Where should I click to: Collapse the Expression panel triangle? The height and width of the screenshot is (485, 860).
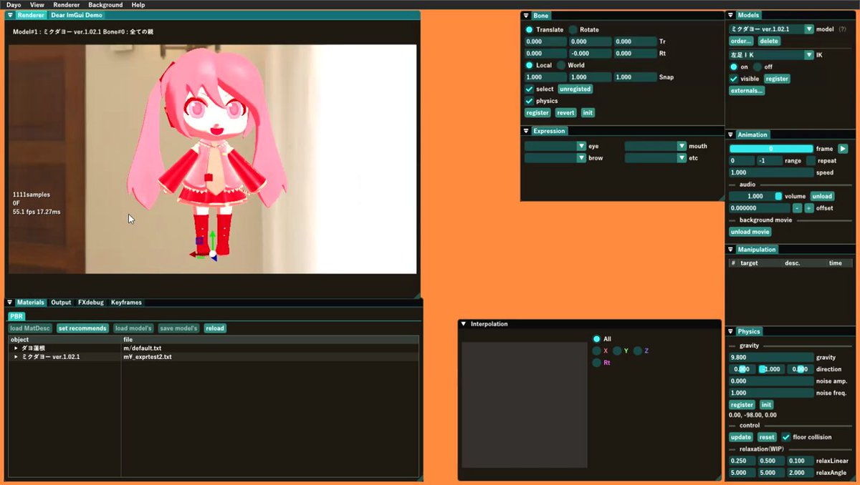click(526, 131)
